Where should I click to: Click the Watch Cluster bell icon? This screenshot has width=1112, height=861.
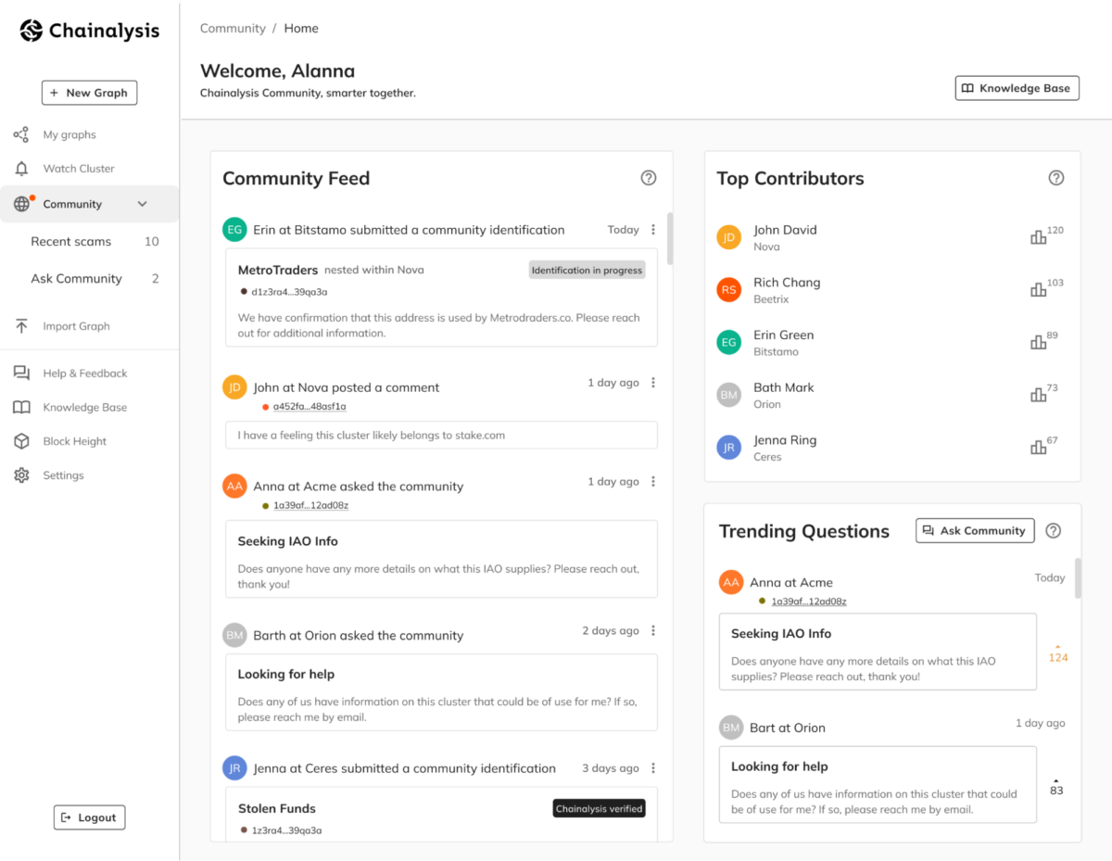point(20,168)
